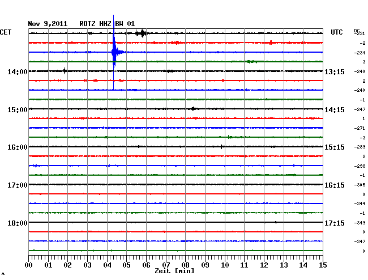Viewport: 368px width, 280px height.
Task: Click minute 04 on the time axis
Action: point(107,265)
